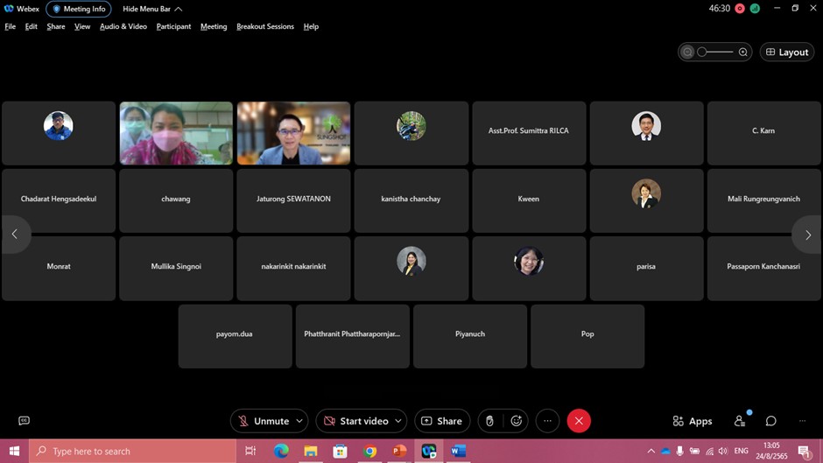The width and height of the screenshot is (823, 463).
Task: Expand video options arrow beside Start video
Action: [397, 421]
